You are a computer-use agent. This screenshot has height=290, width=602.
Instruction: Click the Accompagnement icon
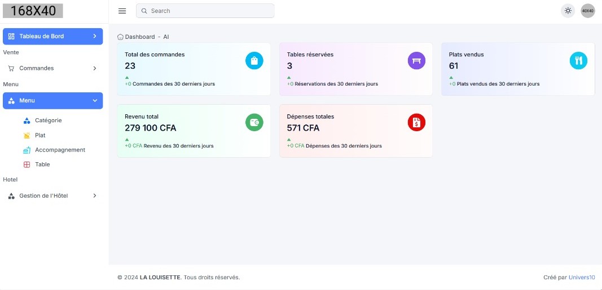coord(27,150)
